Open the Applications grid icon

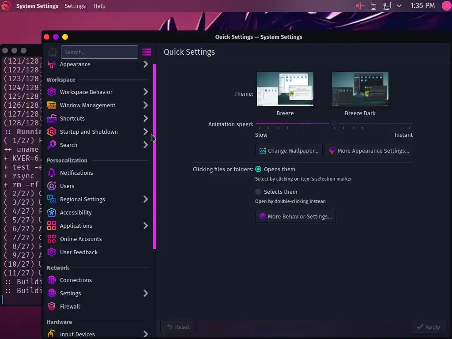[52, 226]
